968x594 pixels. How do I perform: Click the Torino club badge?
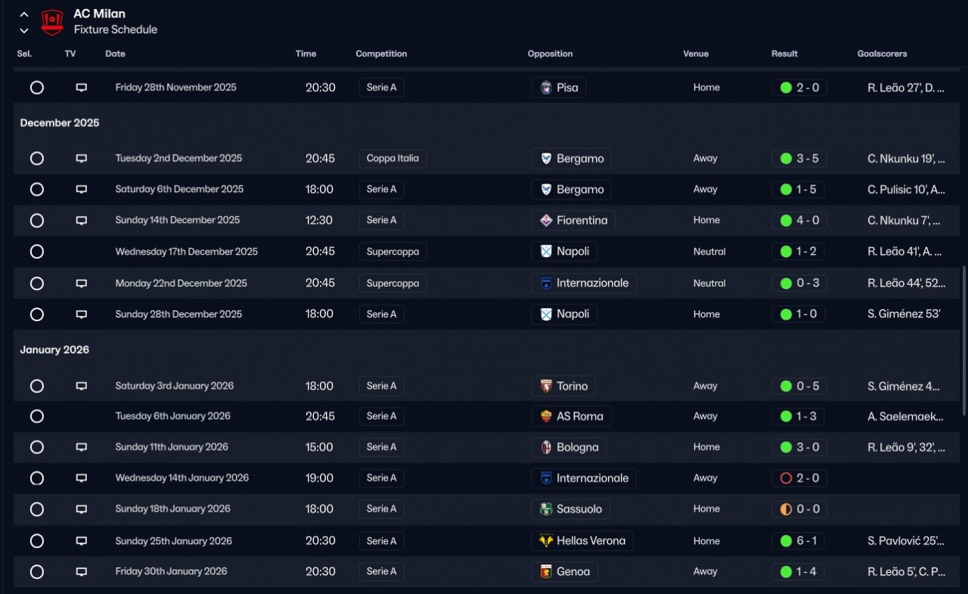click(546, 386)
